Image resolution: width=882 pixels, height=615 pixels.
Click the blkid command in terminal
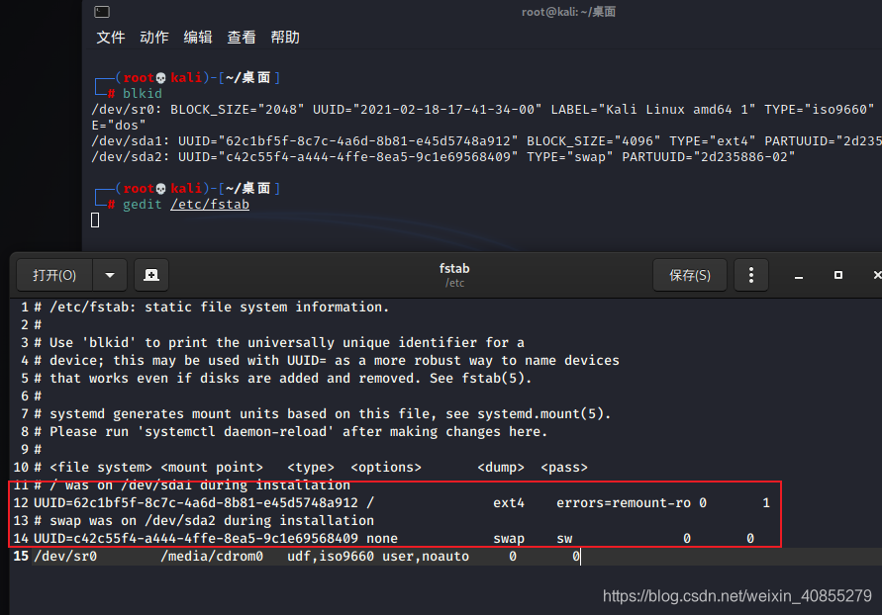(x=143, y=93)
